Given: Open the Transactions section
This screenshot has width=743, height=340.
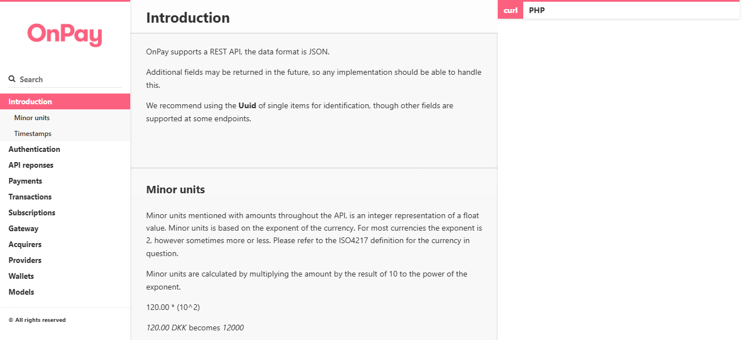Looking at the screenshot, I should coord(30,197).
